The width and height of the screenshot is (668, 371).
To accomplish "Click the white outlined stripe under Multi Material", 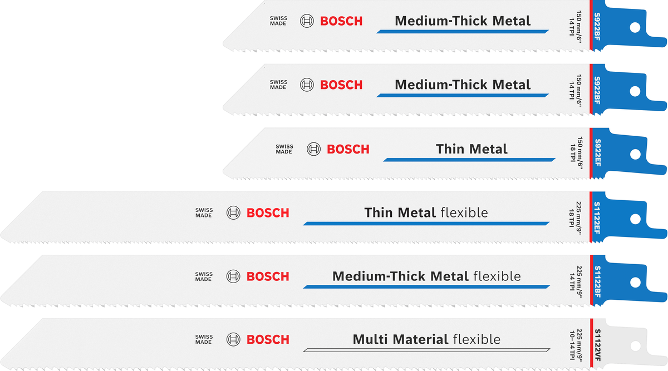I will pos(426,350).
